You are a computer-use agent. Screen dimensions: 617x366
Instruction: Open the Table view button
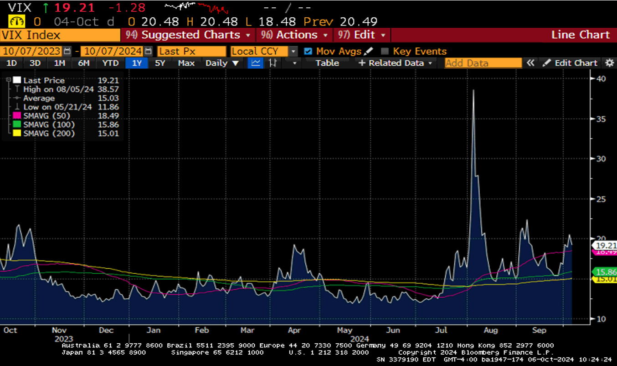click(x=327, y=63)
